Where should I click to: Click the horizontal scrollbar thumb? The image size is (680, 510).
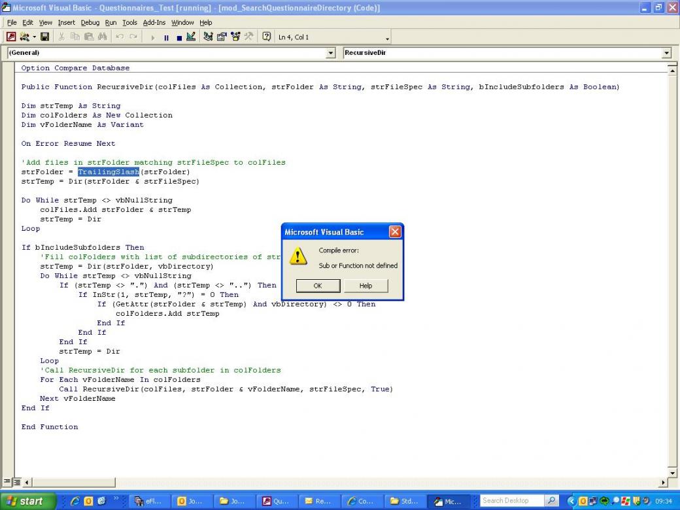tap(74, 483)
